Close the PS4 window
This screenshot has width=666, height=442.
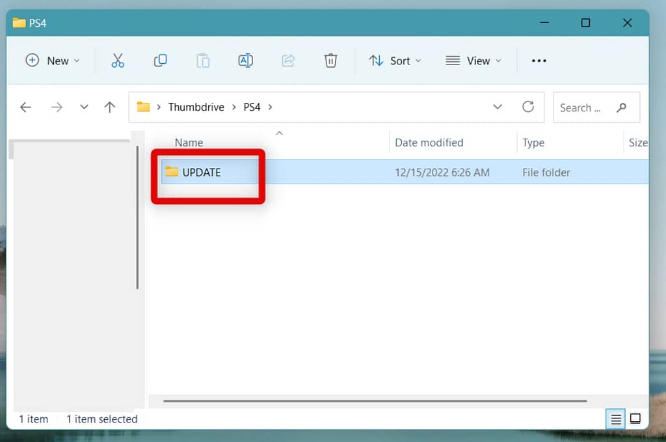coord(628,23)
